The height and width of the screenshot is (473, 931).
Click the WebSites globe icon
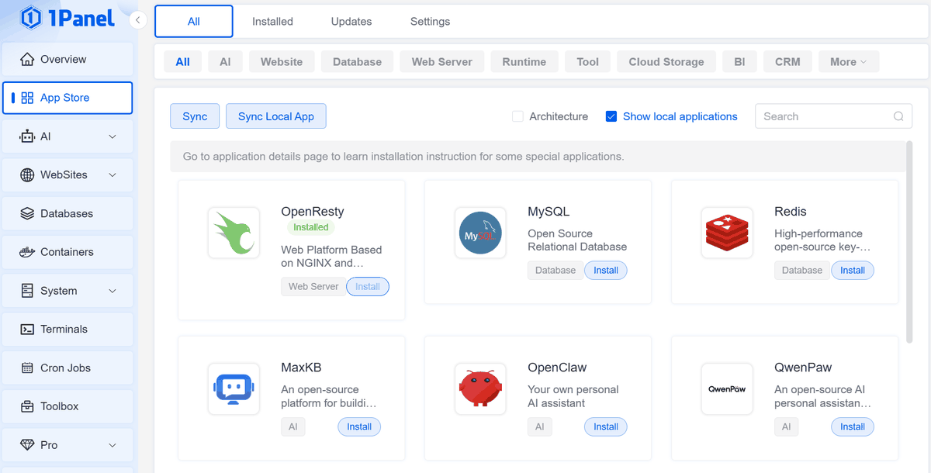[27, 175]
